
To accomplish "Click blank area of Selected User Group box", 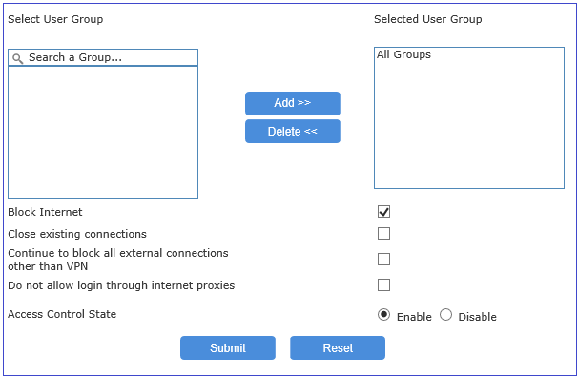I will (x=469, y=125).
